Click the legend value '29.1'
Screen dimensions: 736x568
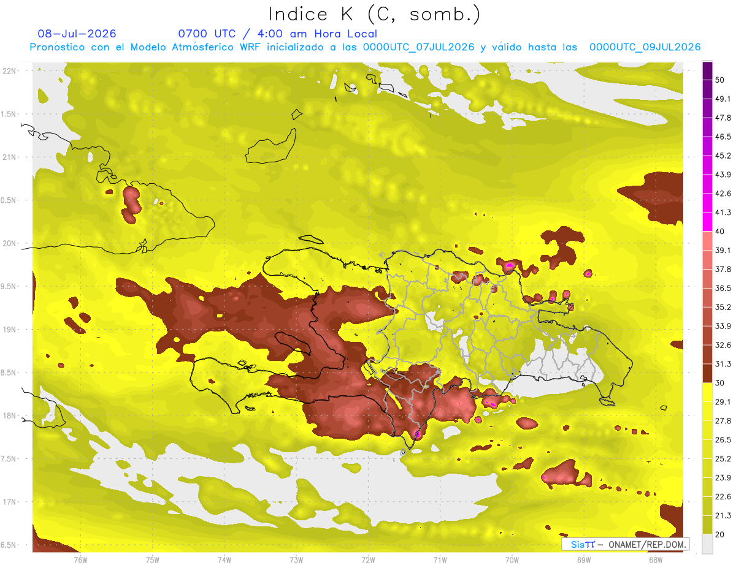pos(723,402)
